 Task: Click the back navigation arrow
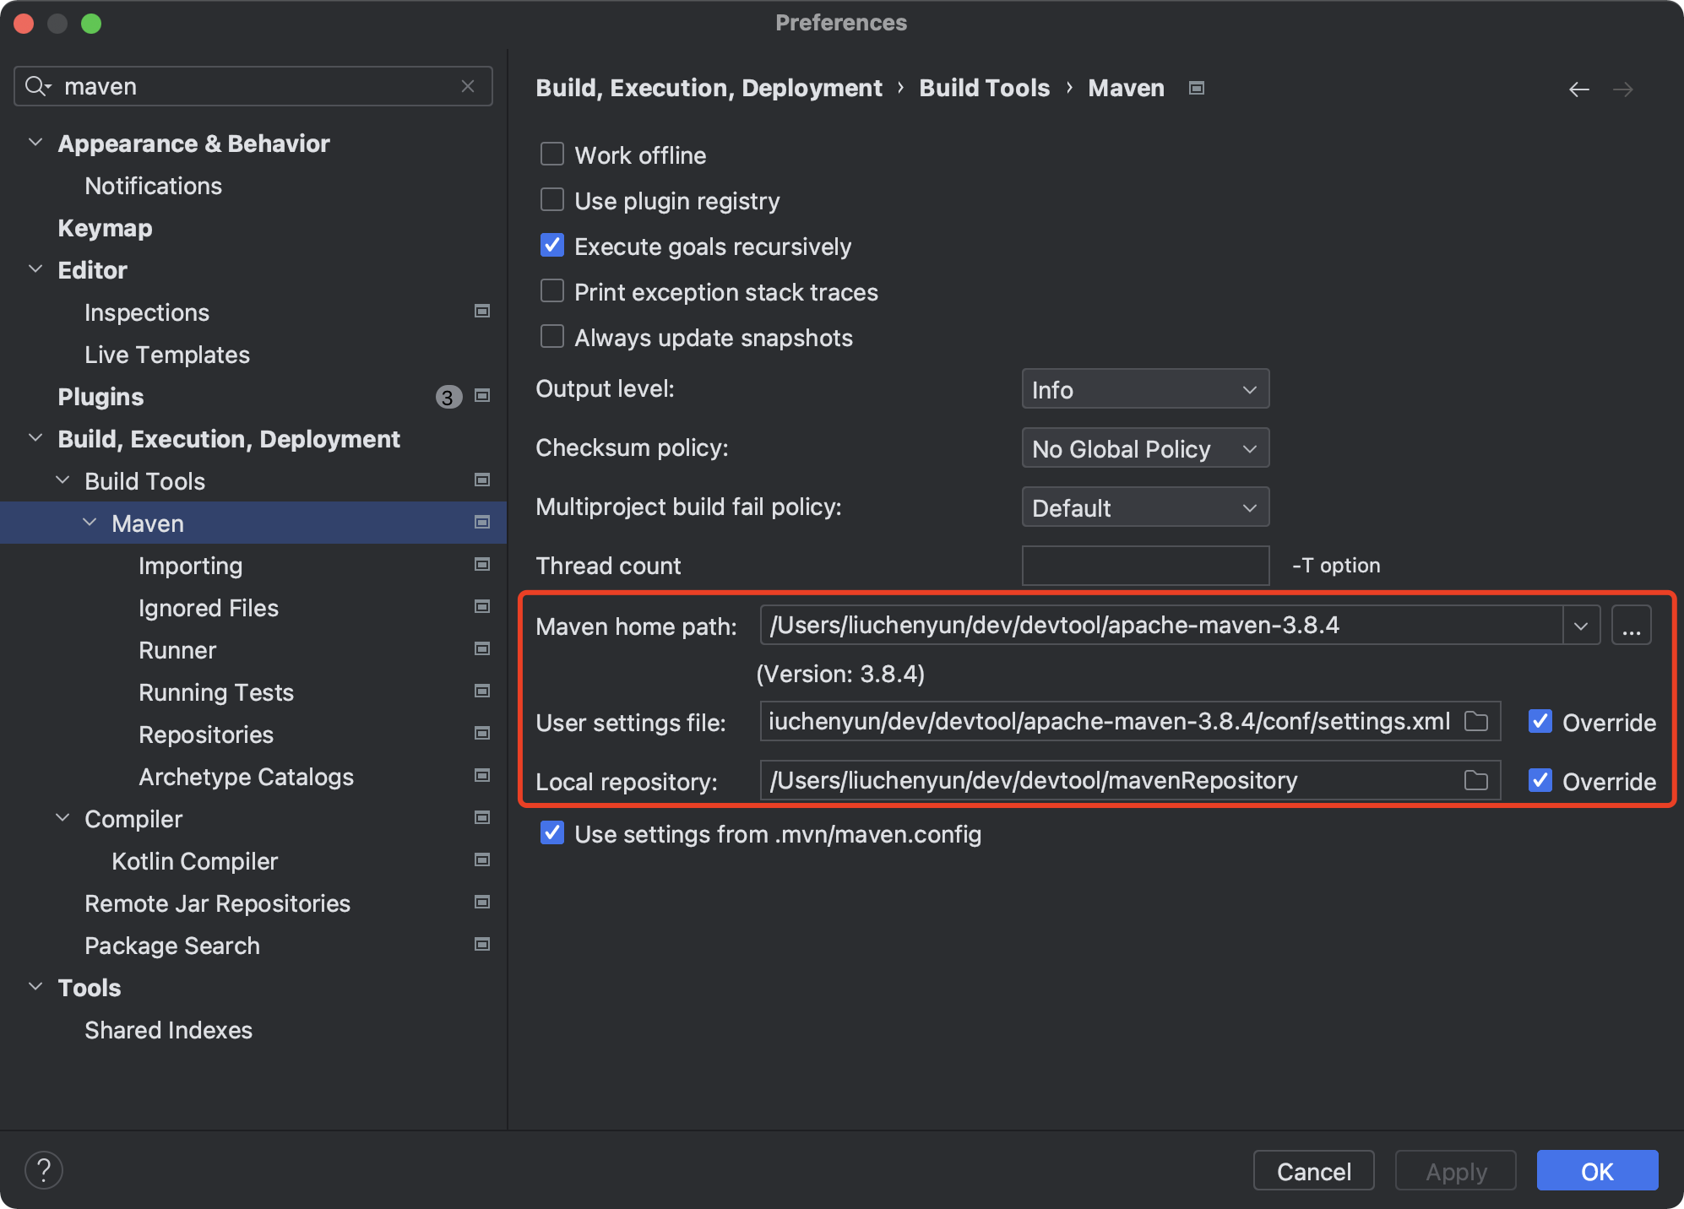pos(1578,89)
